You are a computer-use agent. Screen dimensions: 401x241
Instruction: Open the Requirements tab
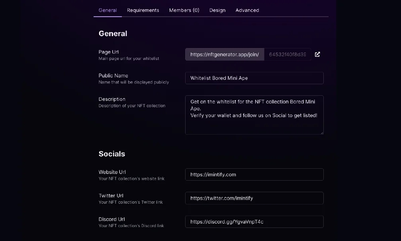click(x=143, y=10)
